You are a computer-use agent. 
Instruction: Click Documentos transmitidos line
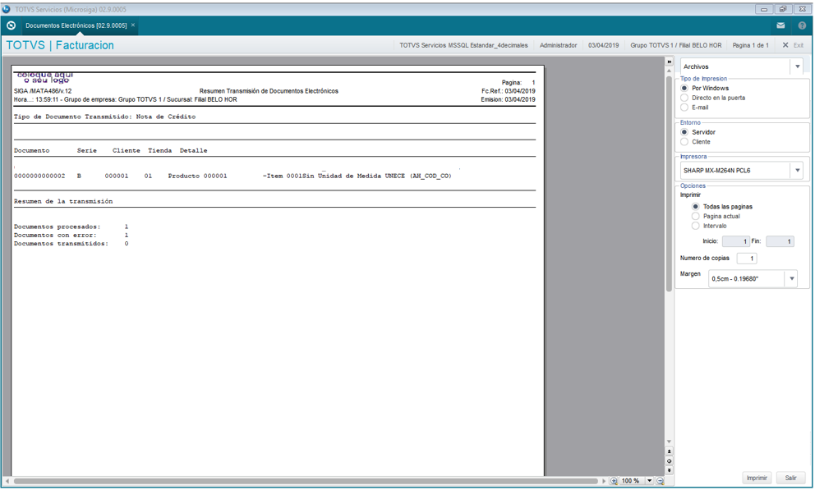pyautogui.click(x=71, y=244)
